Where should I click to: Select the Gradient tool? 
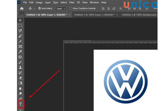(20, 83)
